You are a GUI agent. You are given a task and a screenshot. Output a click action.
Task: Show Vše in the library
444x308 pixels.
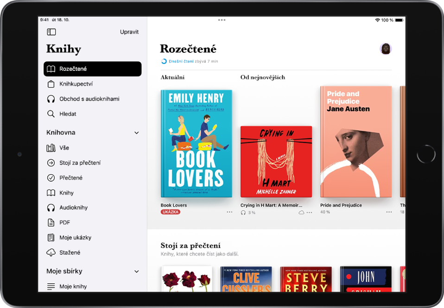coord(93,148)
